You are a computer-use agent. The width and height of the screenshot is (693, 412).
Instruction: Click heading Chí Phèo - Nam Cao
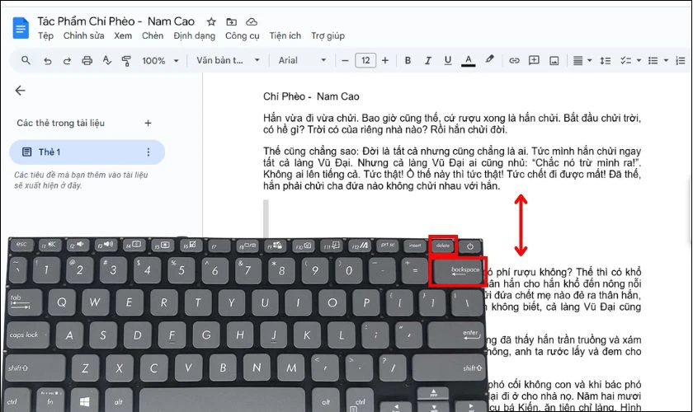[311, 96]
